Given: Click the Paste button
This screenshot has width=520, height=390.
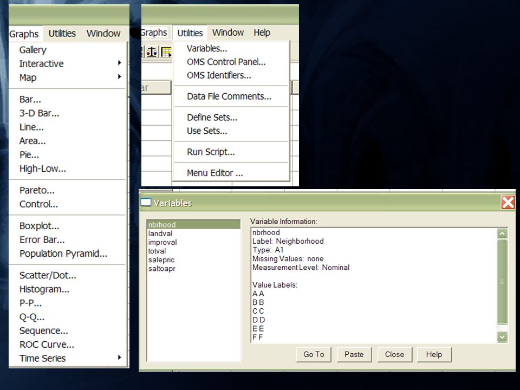Looking at the screenshot, I should (x=354, y=354).
